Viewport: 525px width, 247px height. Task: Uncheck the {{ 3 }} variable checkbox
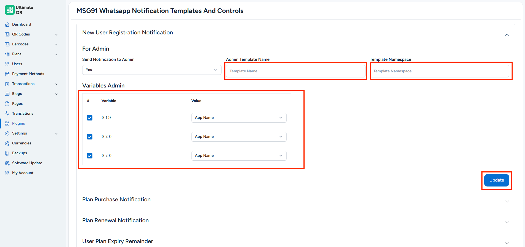click(90, 156)
